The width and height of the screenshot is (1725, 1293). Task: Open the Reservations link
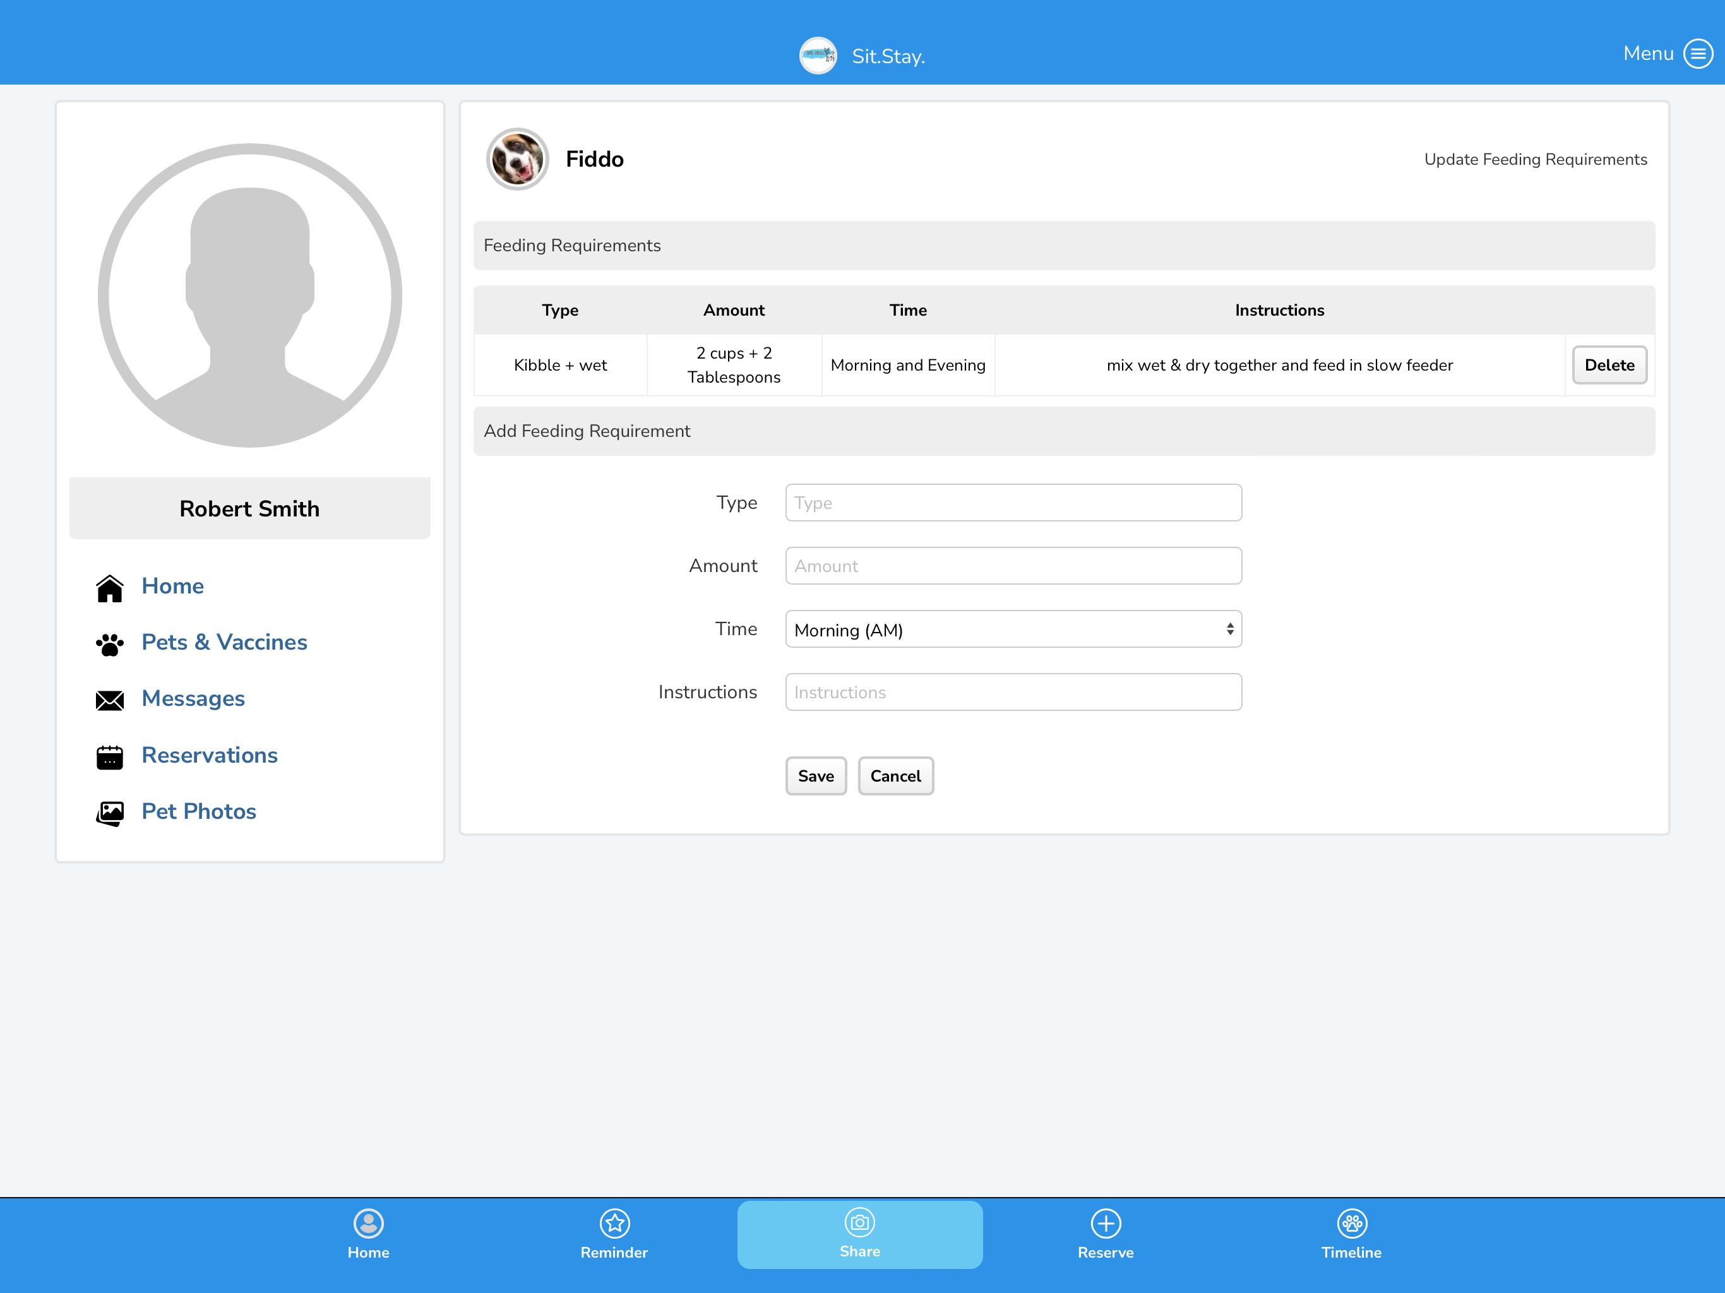pyautogui.click(x=209, y=755)
